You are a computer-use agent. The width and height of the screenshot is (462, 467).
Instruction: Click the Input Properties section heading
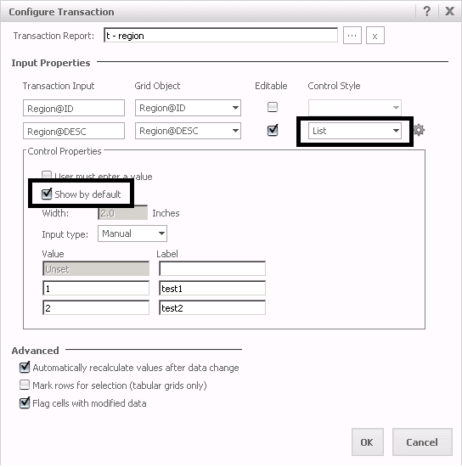pyautogui.click(x=51, y=63)
